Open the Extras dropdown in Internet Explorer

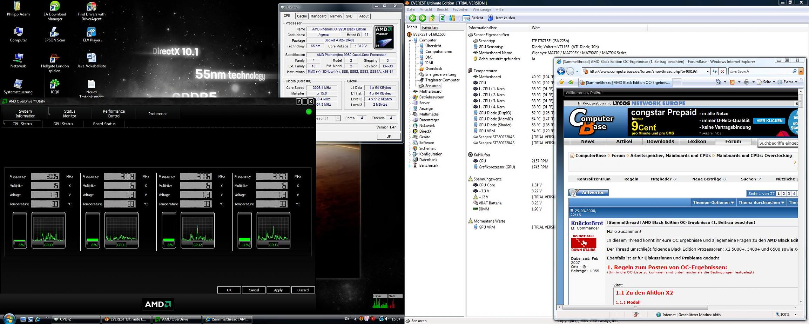(787, 82)
